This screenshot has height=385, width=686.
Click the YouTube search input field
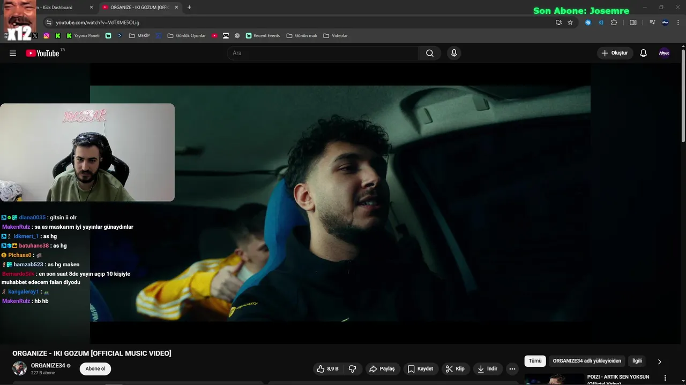coord(323,53)
